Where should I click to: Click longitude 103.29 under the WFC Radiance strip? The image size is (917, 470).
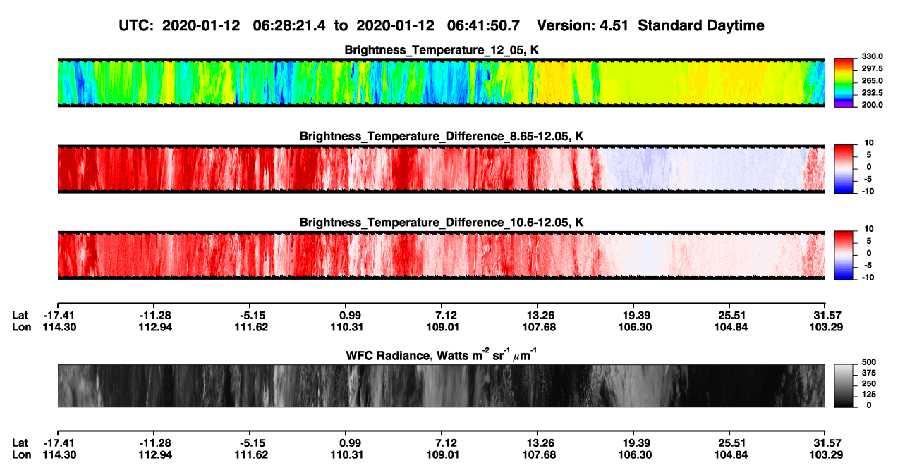point(825,455)
